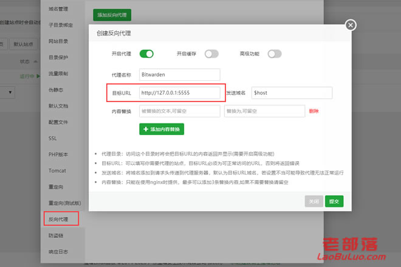The height and width of the screenshot is (267, 401).
Task: Click the 替换为 input field
Action: (x=264, y=111)
